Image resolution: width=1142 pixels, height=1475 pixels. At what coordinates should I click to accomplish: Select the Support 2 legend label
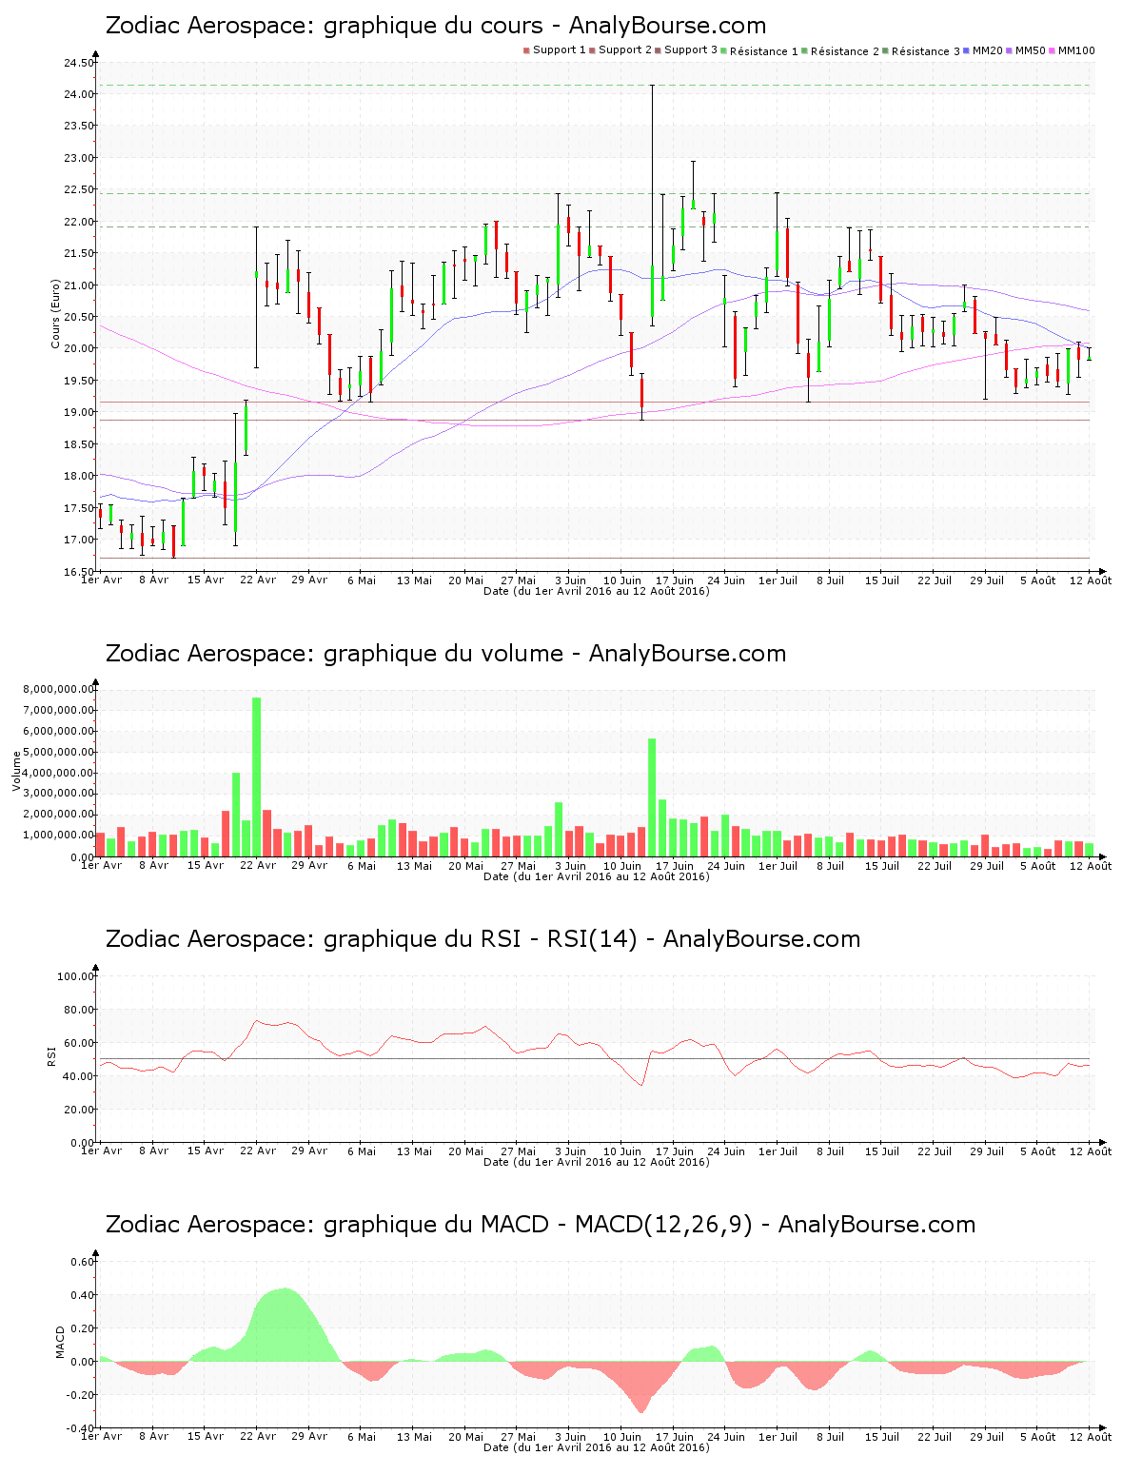[625, 50]
